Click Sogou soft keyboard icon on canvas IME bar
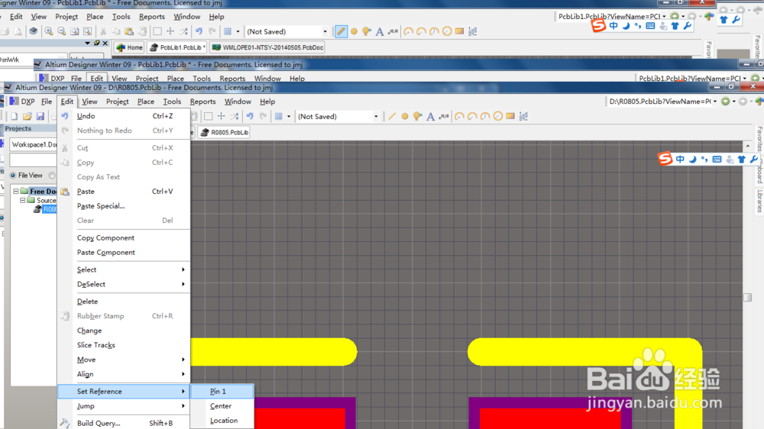The image size is (764, 429). (x=717, y=160)
